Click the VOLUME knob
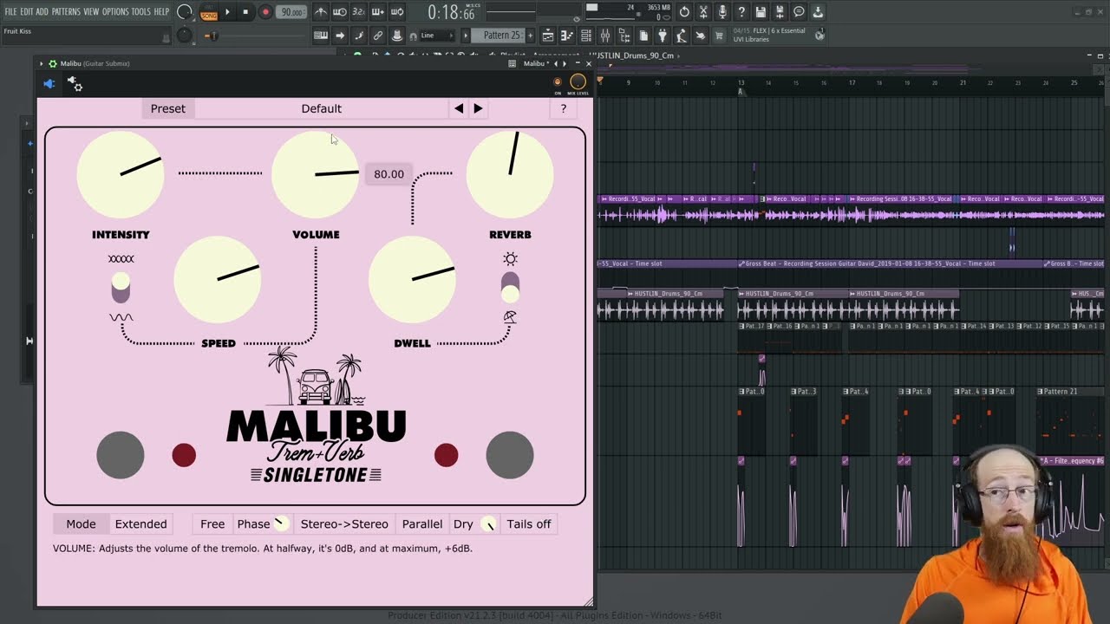 [x=316, y=174]
